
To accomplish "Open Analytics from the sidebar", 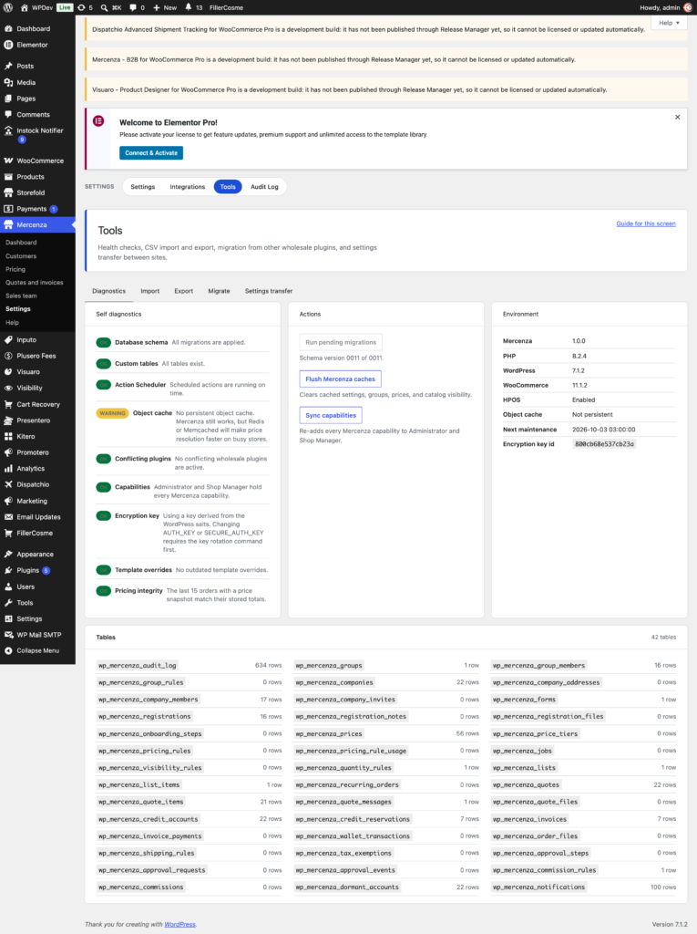I will click(37, 469).
